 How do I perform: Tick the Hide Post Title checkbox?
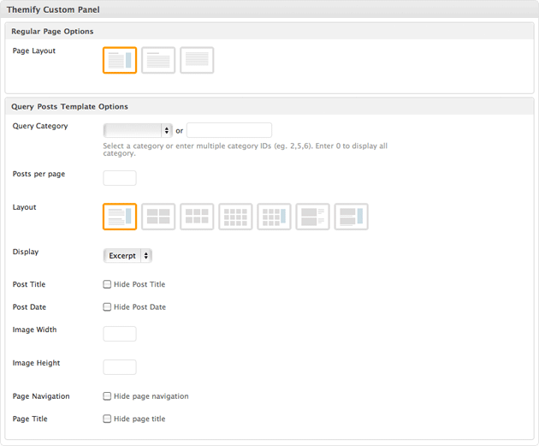(107, 284)
